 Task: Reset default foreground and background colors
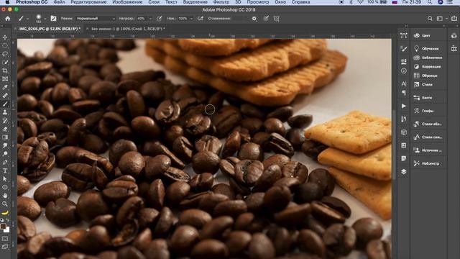click(x=2, y=220)
